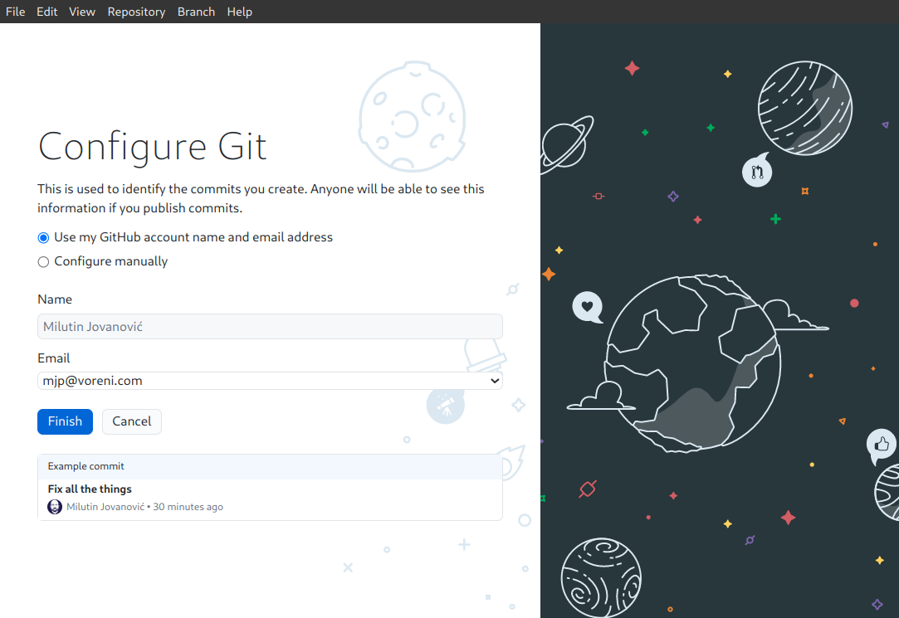Click the avatar in the example commit
Viewport: 899px width, 618px height.
[55, 507]
